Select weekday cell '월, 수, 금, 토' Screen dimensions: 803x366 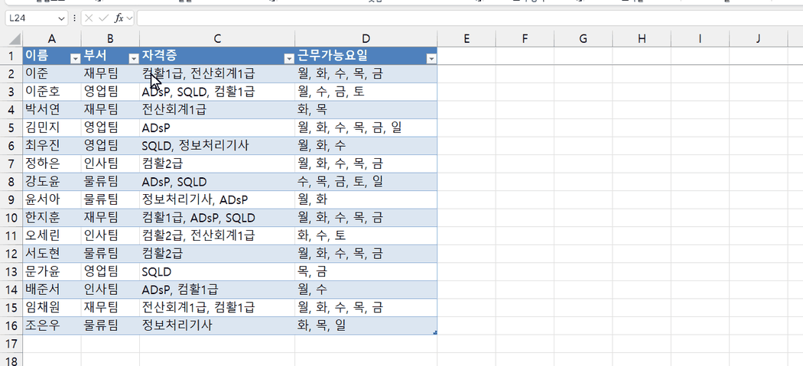(x=366, y=92)
